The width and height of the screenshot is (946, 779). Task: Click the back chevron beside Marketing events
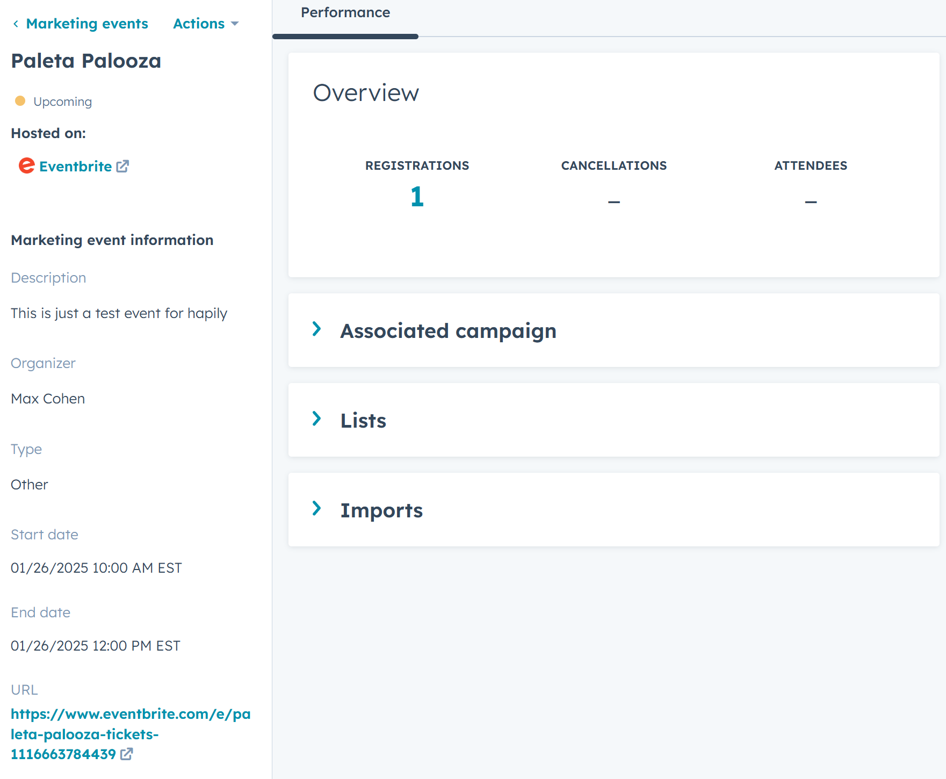pos(16,24)
